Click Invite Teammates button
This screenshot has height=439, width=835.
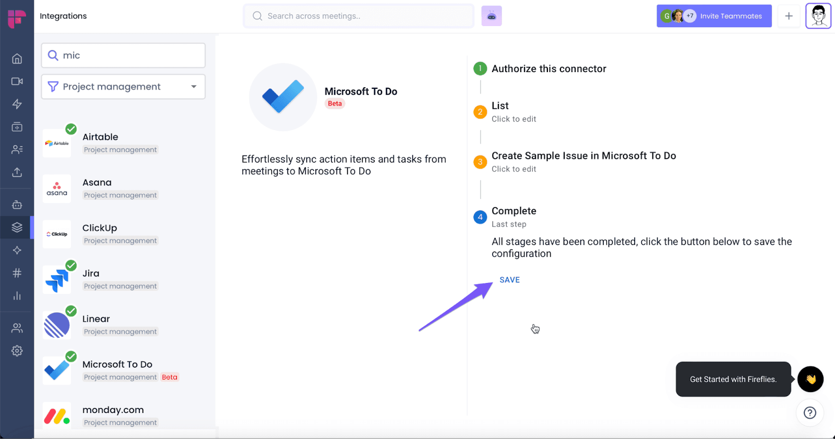tap(714, 16)
